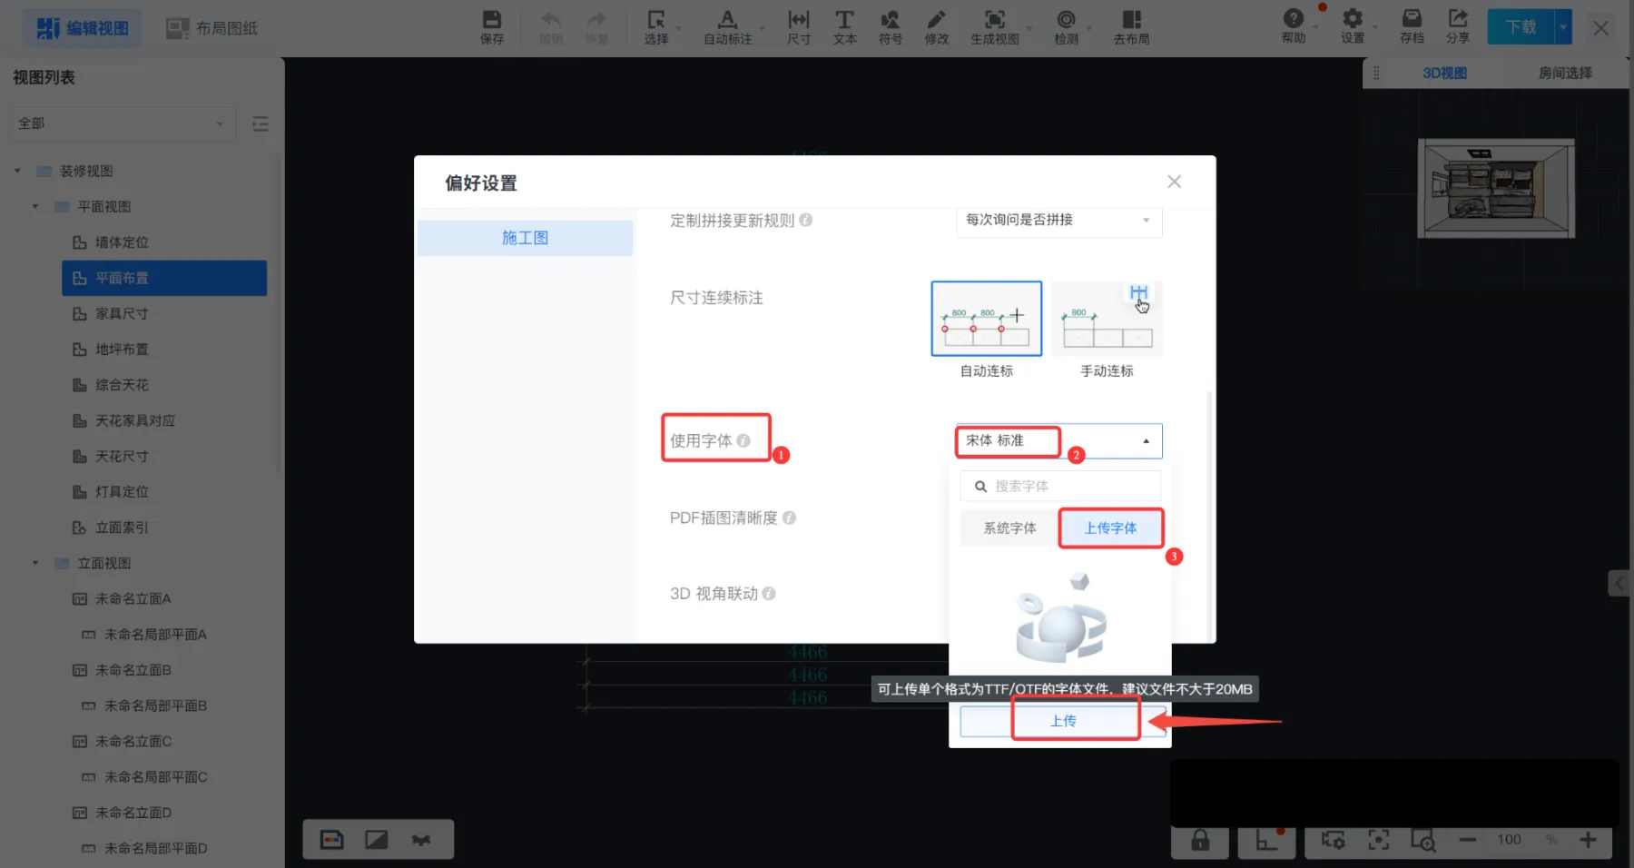Open the Dimension (尺寸) tool
1634x868 pixels.
click(x=798, y=26)
